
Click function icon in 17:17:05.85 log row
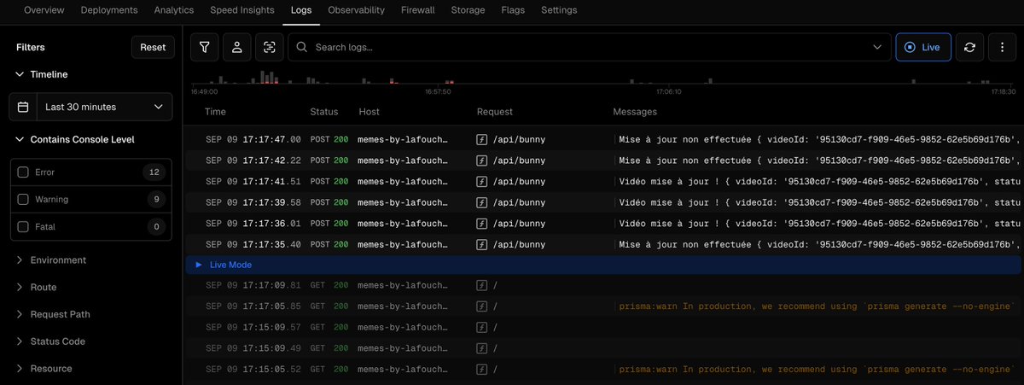(481, 306)
